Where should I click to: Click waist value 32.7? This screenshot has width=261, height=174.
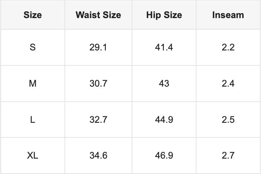(98, 120)
